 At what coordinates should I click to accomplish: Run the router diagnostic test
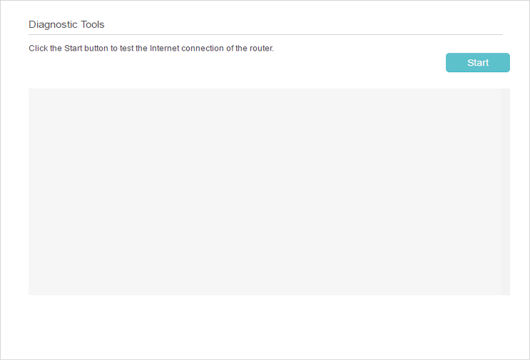pyautogui.click(x=477, y=63)
